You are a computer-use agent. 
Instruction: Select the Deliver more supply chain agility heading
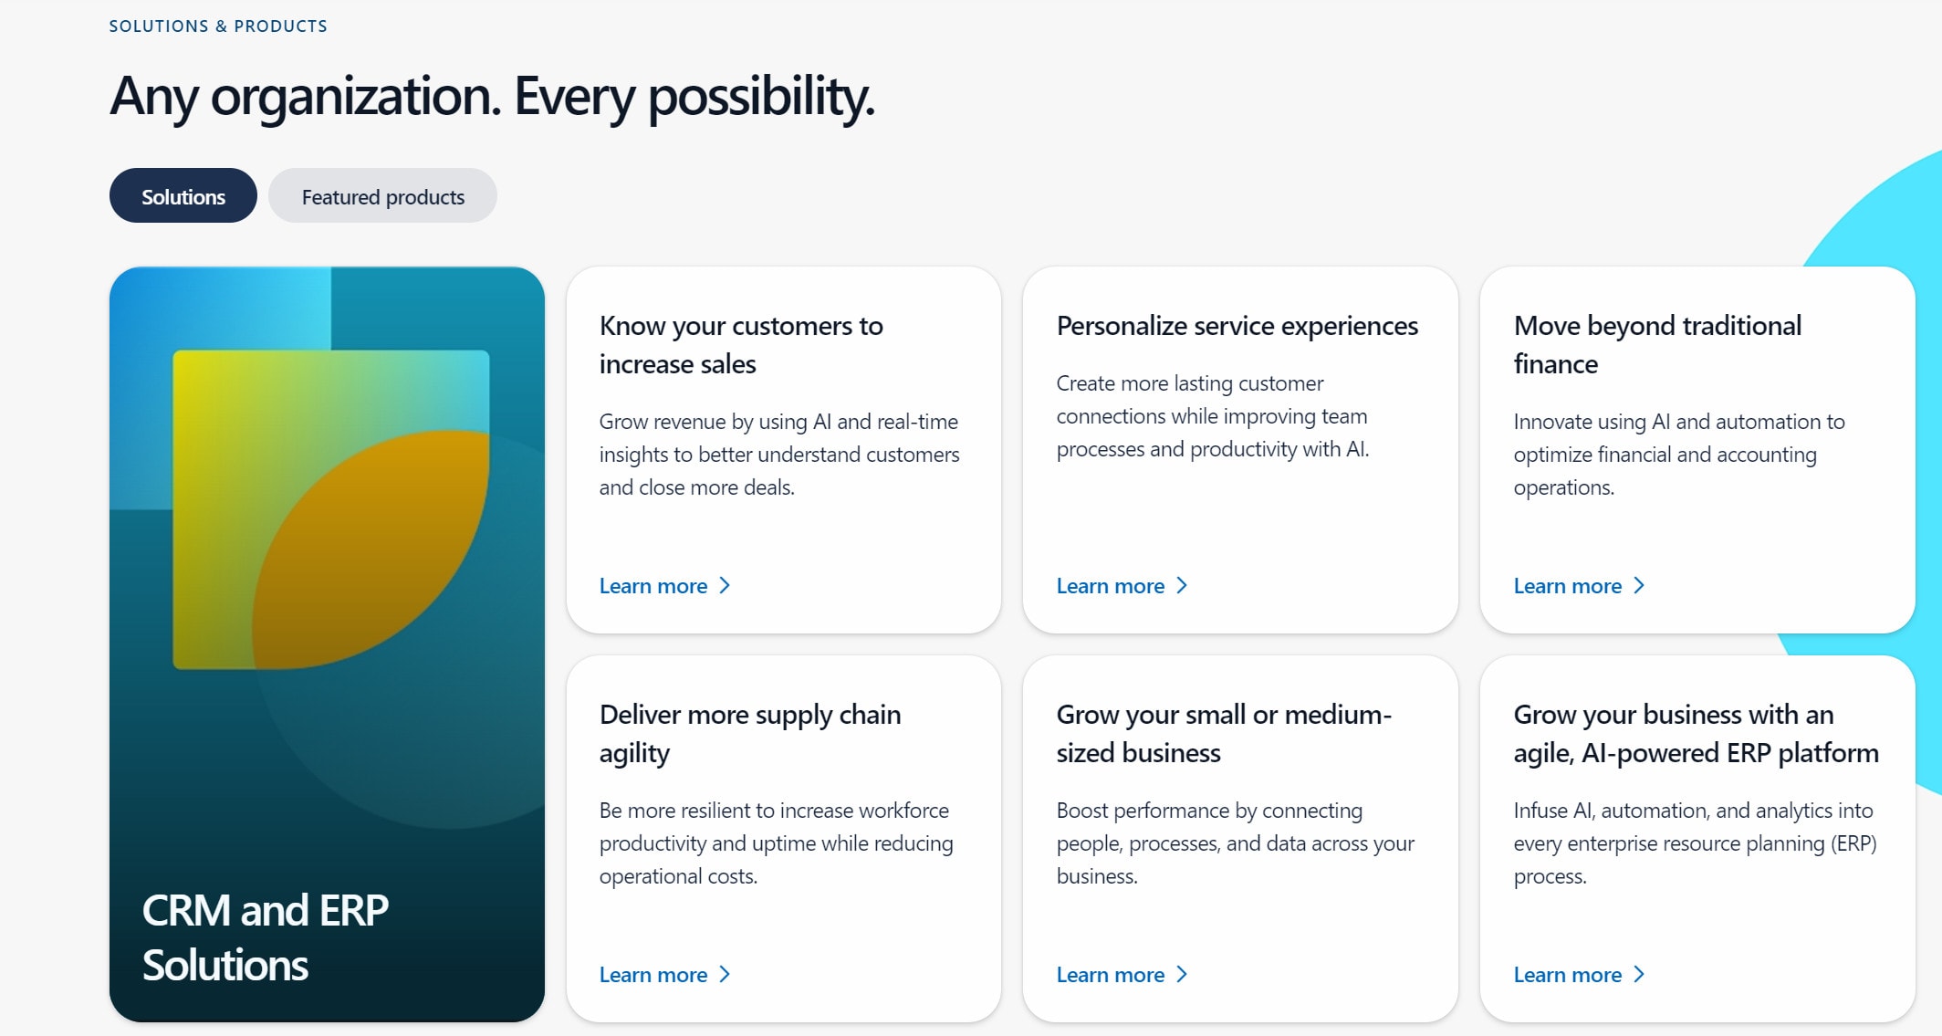tap(749, 734)
